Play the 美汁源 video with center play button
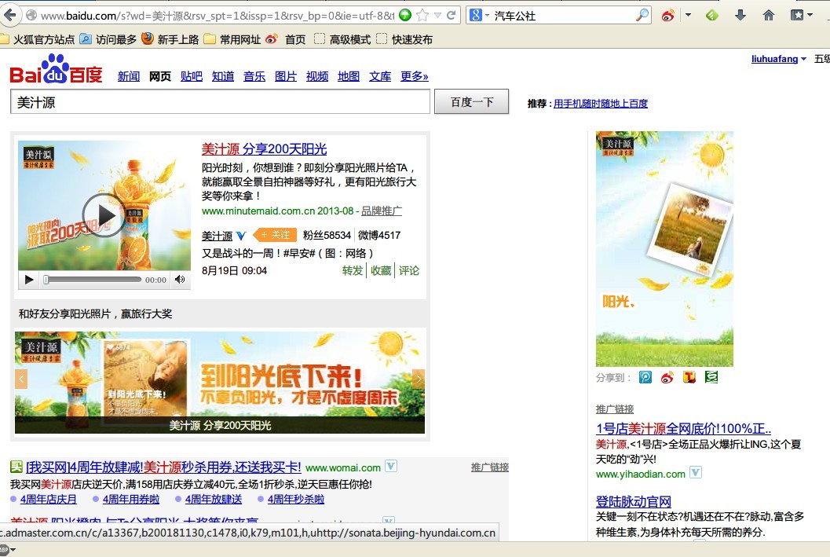The image size is (830, 557). 104,215
